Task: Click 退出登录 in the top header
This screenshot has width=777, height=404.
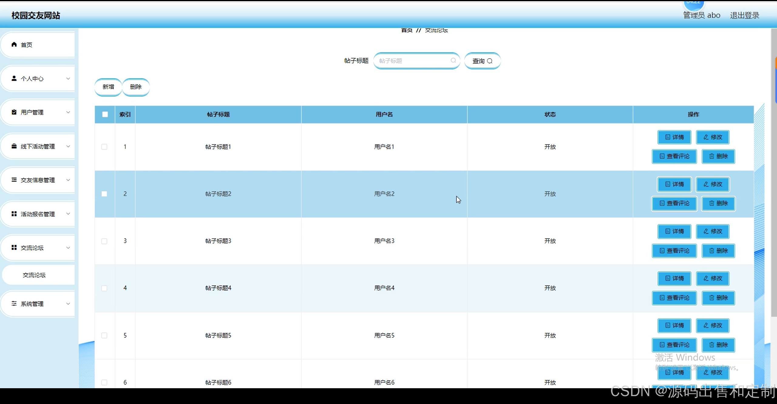Action: pos(744,15)
